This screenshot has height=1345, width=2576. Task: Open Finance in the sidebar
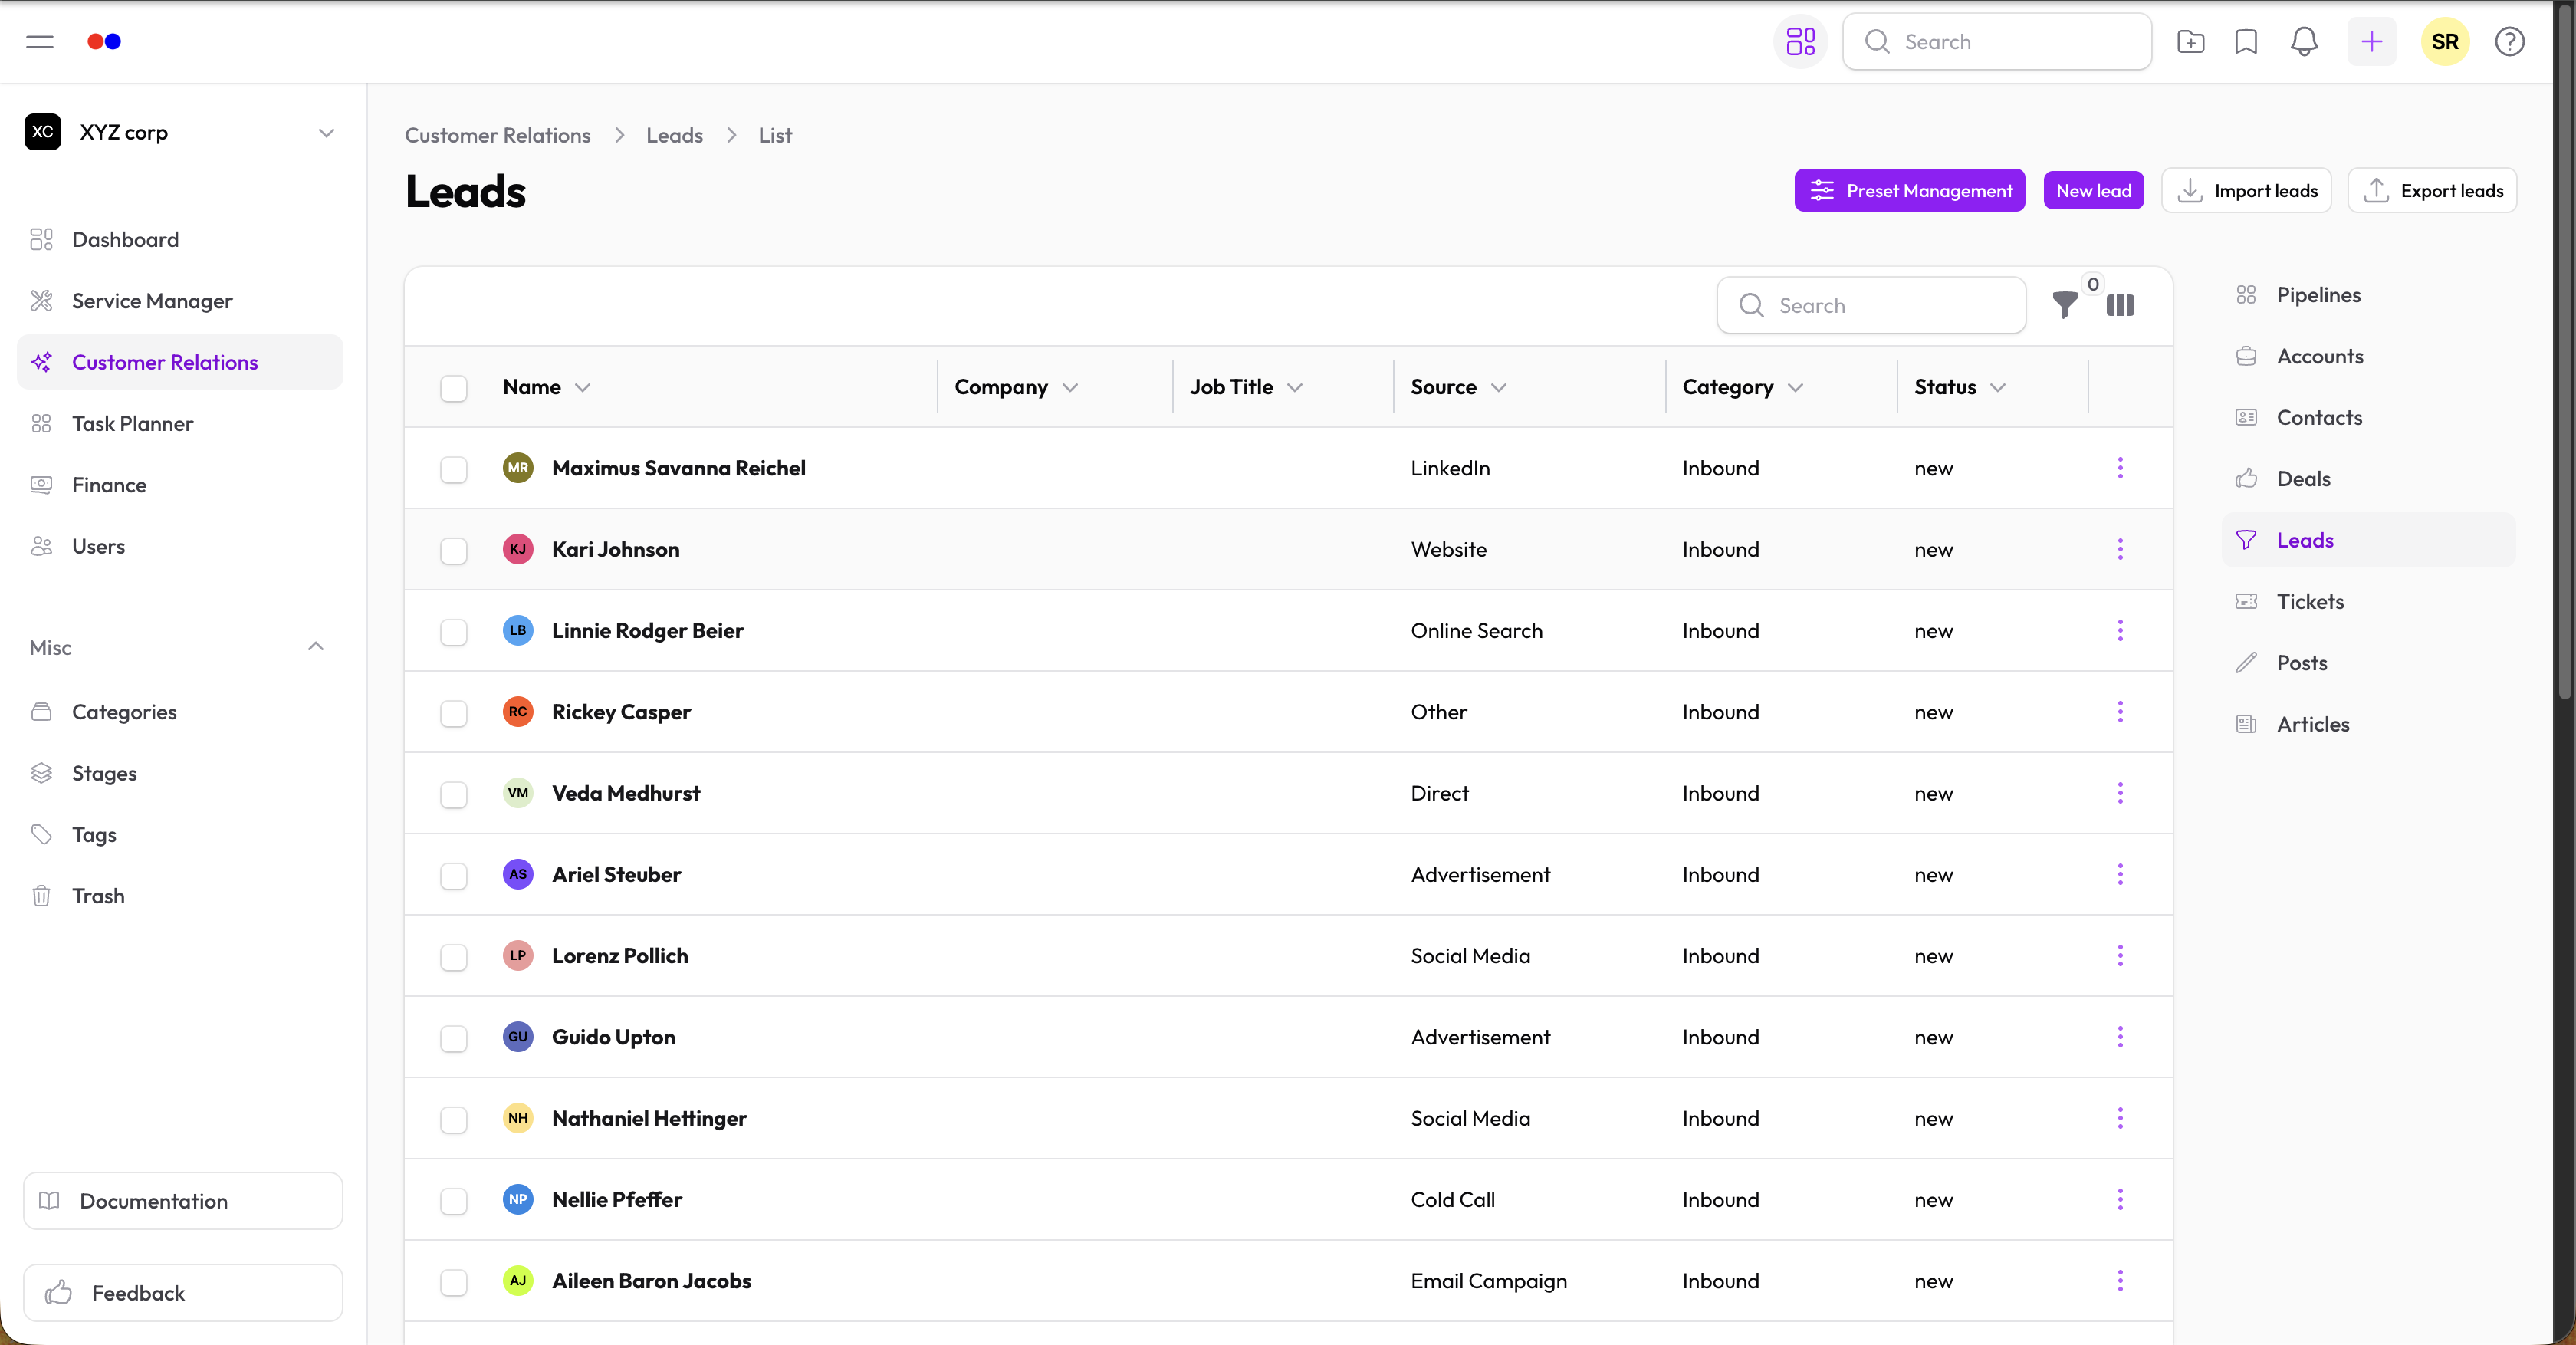pos(180,485)
